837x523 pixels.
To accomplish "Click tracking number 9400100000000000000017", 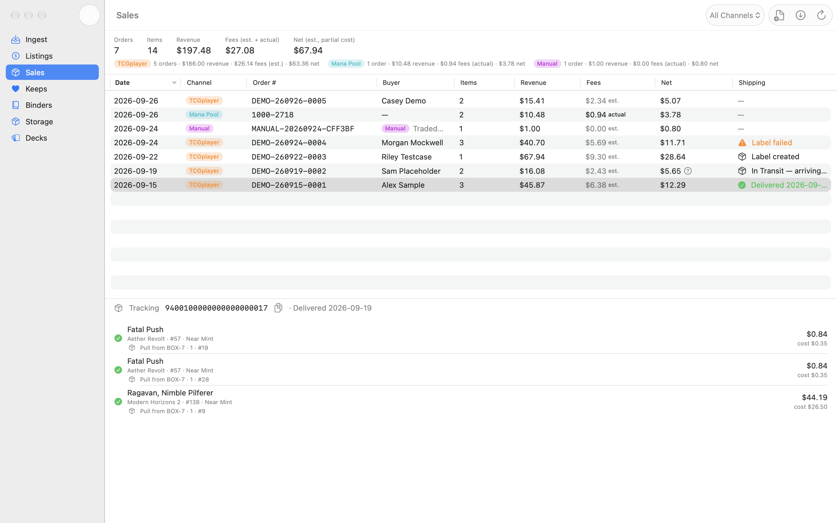I will coord(216,308).
